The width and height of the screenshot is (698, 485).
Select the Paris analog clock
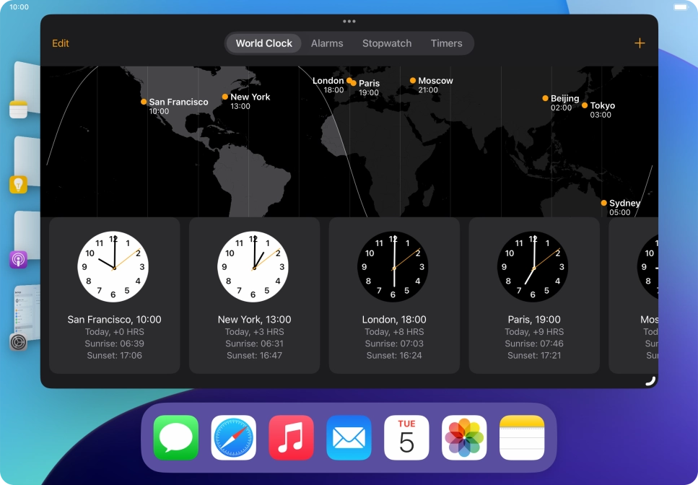pos(533,266)
